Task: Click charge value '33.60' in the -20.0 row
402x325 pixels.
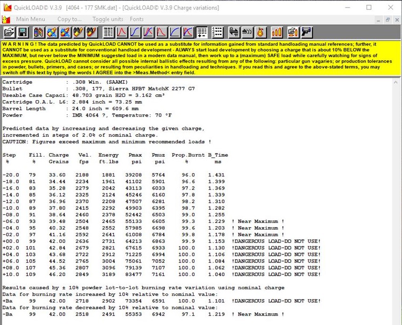Action: coord(57,175)
